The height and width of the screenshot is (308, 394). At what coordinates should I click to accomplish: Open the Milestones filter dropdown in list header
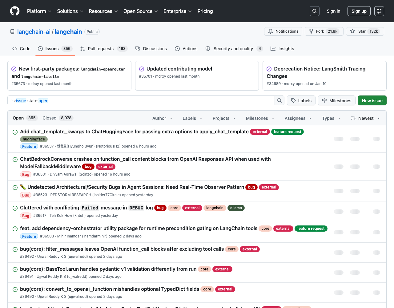[x=260, y=118]
